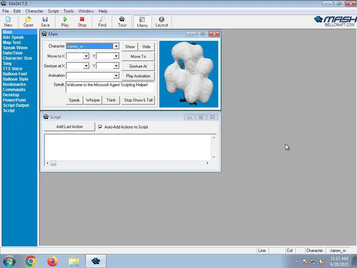Click the New toolbar icon

(x=8, y=22)
